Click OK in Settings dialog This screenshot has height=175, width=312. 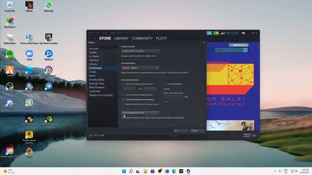181,131
